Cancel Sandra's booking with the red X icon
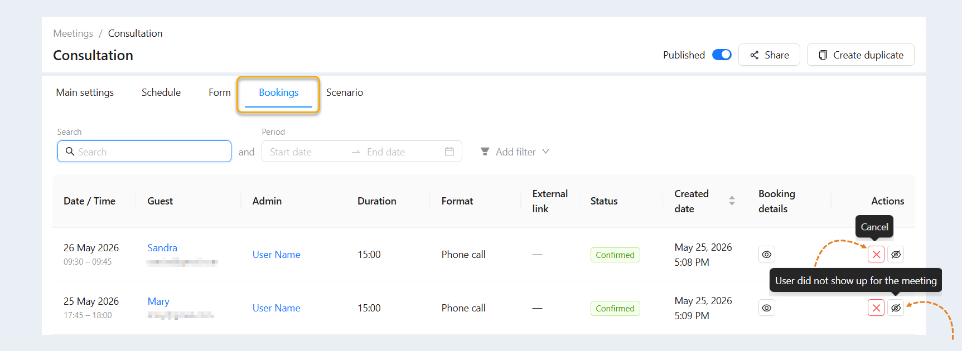Screen dimensions: 962x351 point(876,255)
